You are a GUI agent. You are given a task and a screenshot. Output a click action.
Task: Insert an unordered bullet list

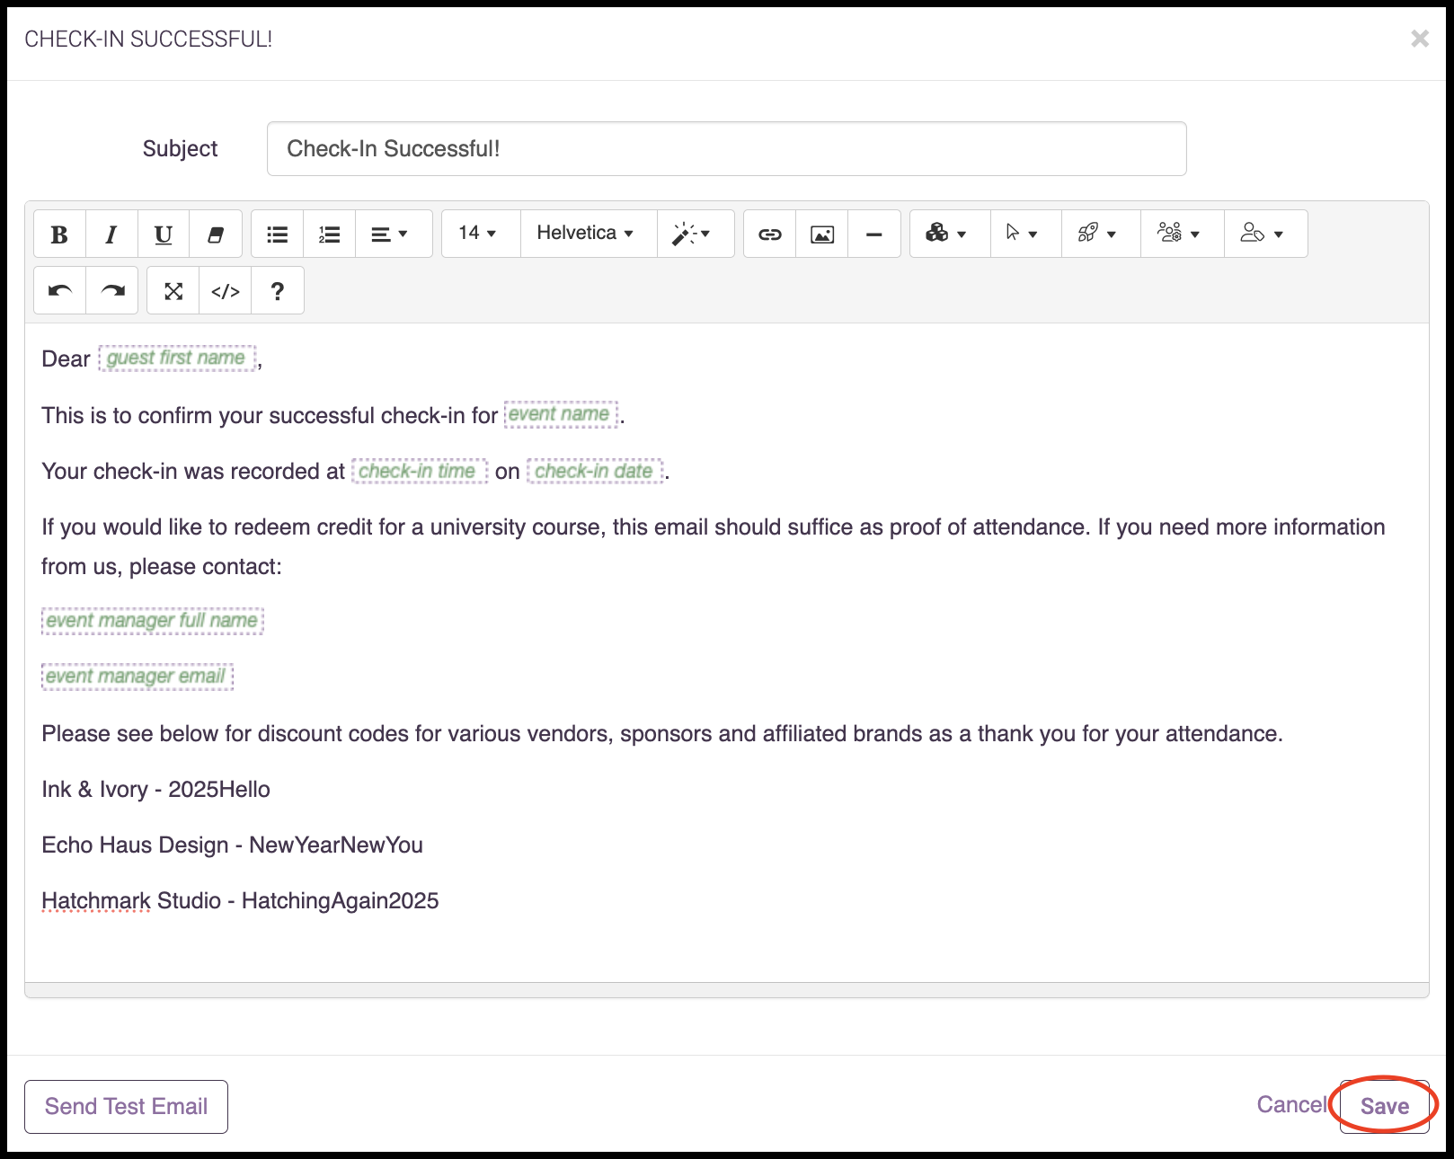click(278, 234)
